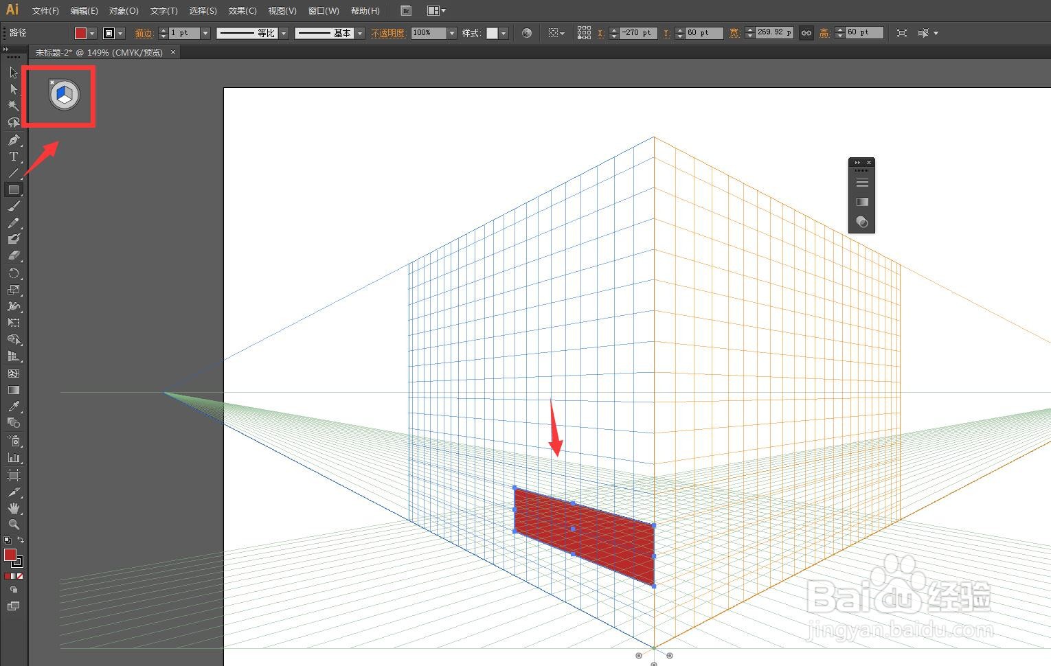Click the reference point locator grid
The height and width of the screenshot is (666, 1051).
[584, 33]
